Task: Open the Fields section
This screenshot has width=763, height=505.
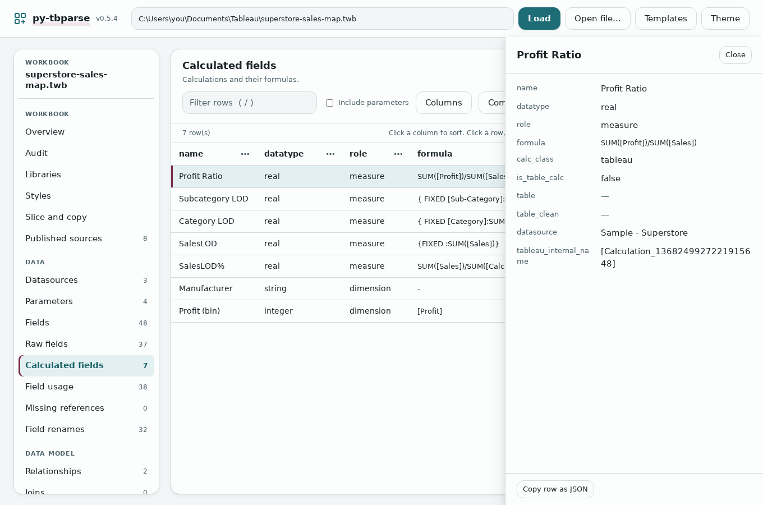Action: [x=86, y=323]
